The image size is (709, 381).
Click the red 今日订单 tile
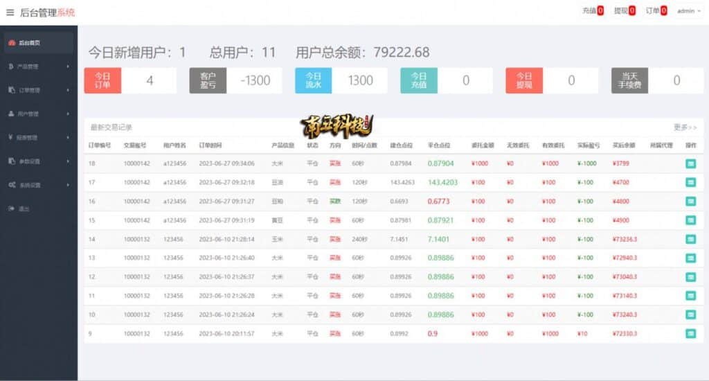pyautogui.click(x=102, y=80)
